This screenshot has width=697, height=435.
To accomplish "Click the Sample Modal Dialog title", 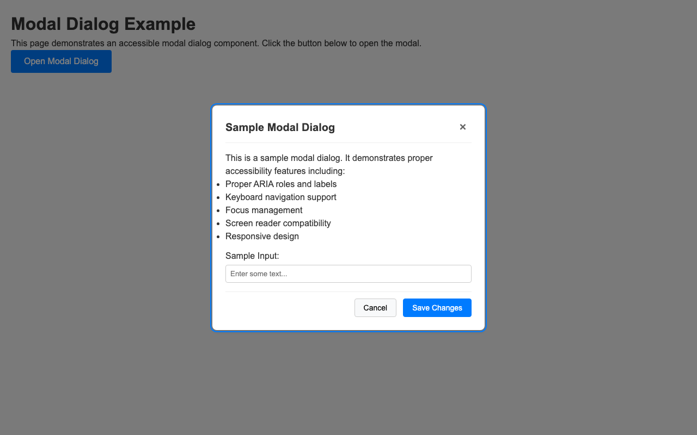I will pyautogui.click(x=280, y=127).
